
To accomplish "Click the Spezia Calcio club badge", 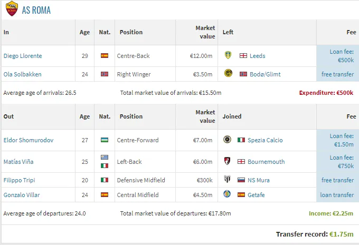I will coord(227,139).
